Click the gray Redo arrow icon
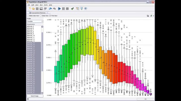This screenshot has width=181, height=101. pyautogui.click(x=54, y=9)
